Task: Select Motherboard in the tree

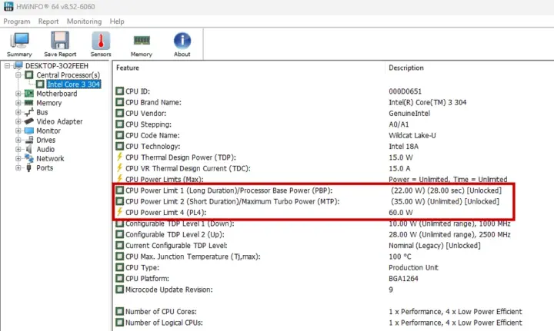Action: pyautogui.click(x=56, y=94)
